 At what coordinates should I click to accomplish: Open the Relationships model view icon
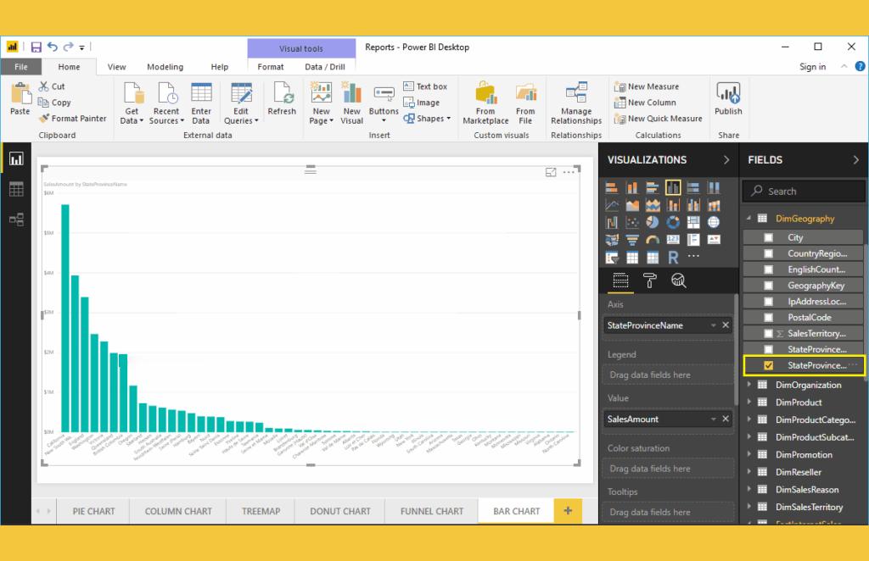click(x=16, y=219)
